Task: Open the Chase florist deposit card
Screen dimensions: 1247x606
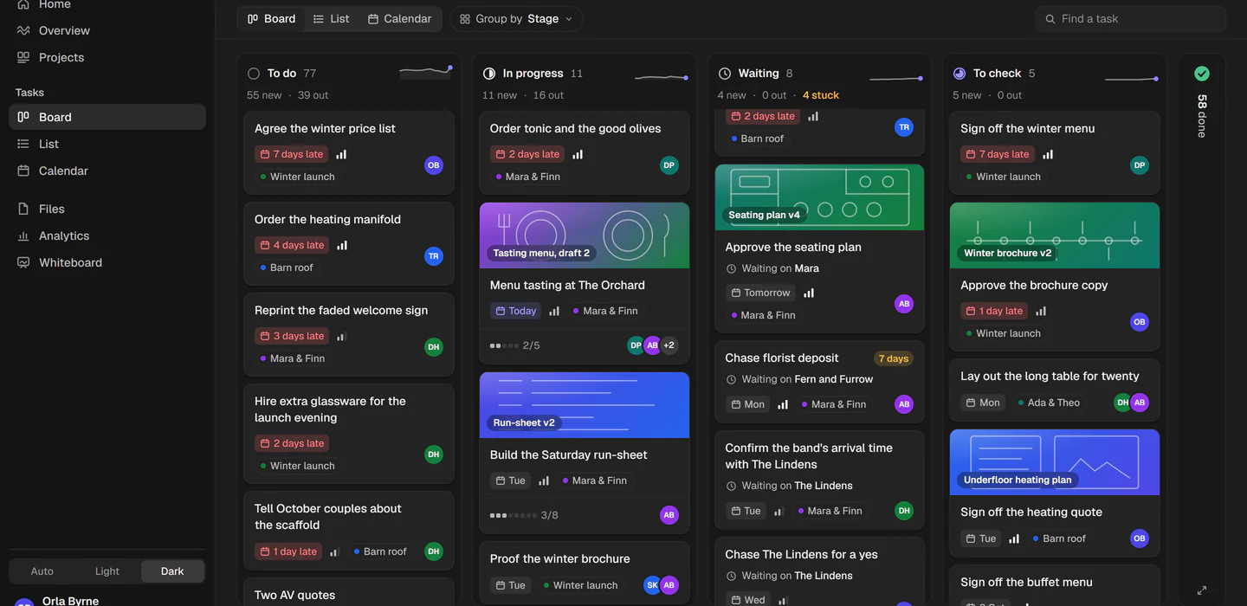Action: (x=819, y=382)
